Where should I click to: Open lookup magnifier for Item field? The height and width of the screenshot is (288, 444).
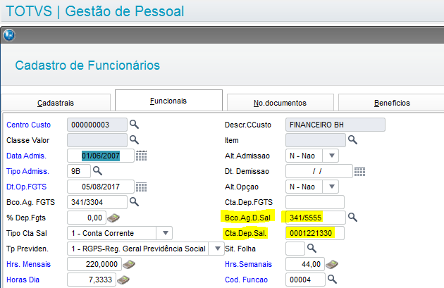click(x=352, y=139)
